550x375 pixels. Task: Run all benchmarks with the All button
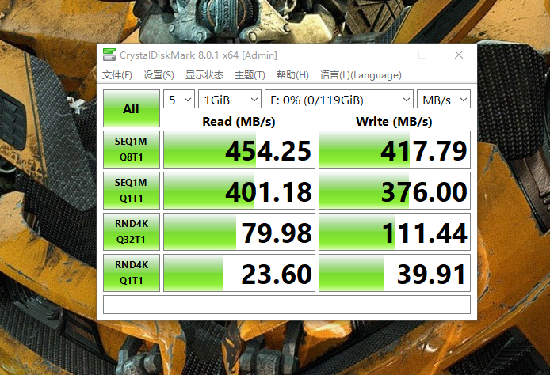tap(132, 108)
